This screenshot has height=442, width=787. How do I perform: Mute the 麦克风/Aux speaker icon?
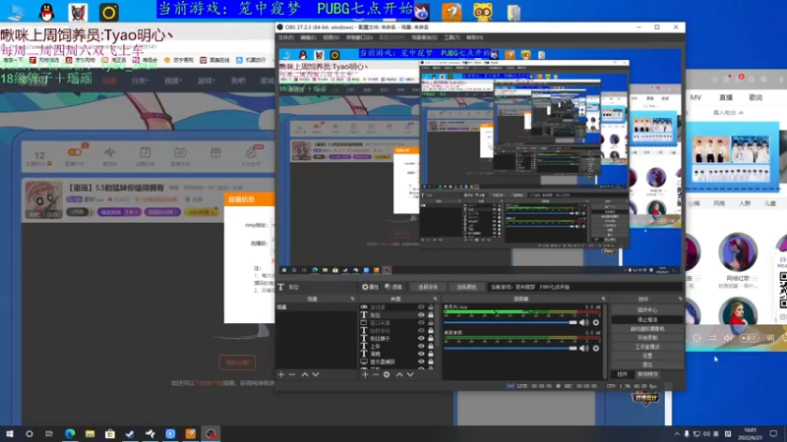click(x=583, y=322)
